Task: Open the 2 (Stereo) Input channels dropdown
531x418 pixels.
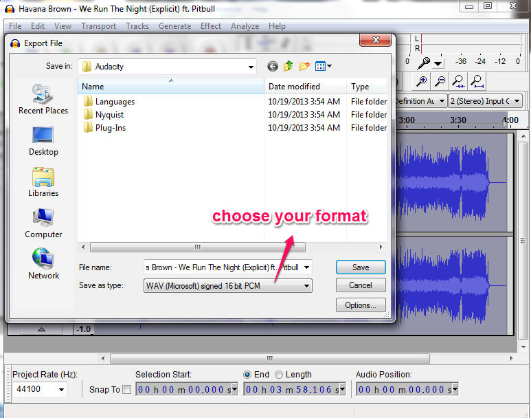Action: tap(517, 101)
